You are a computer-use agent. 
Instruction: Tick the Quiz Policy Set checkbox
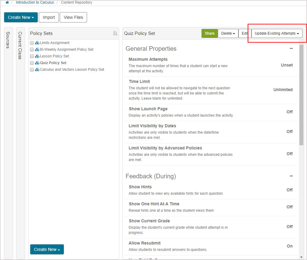[x=32, y=63]
